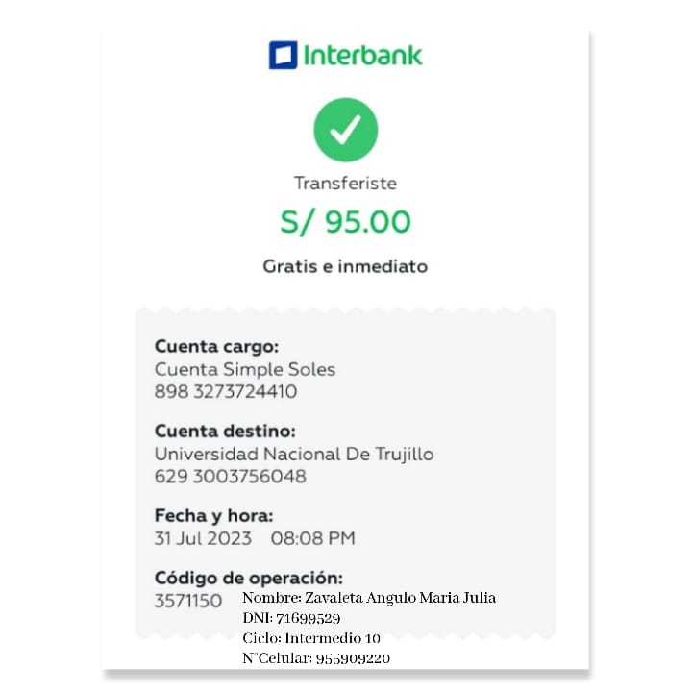Screen dimensions: 692x692
Task: Select the Transferiste heading text
Action: pyautogui.click(x=345, y=183)
